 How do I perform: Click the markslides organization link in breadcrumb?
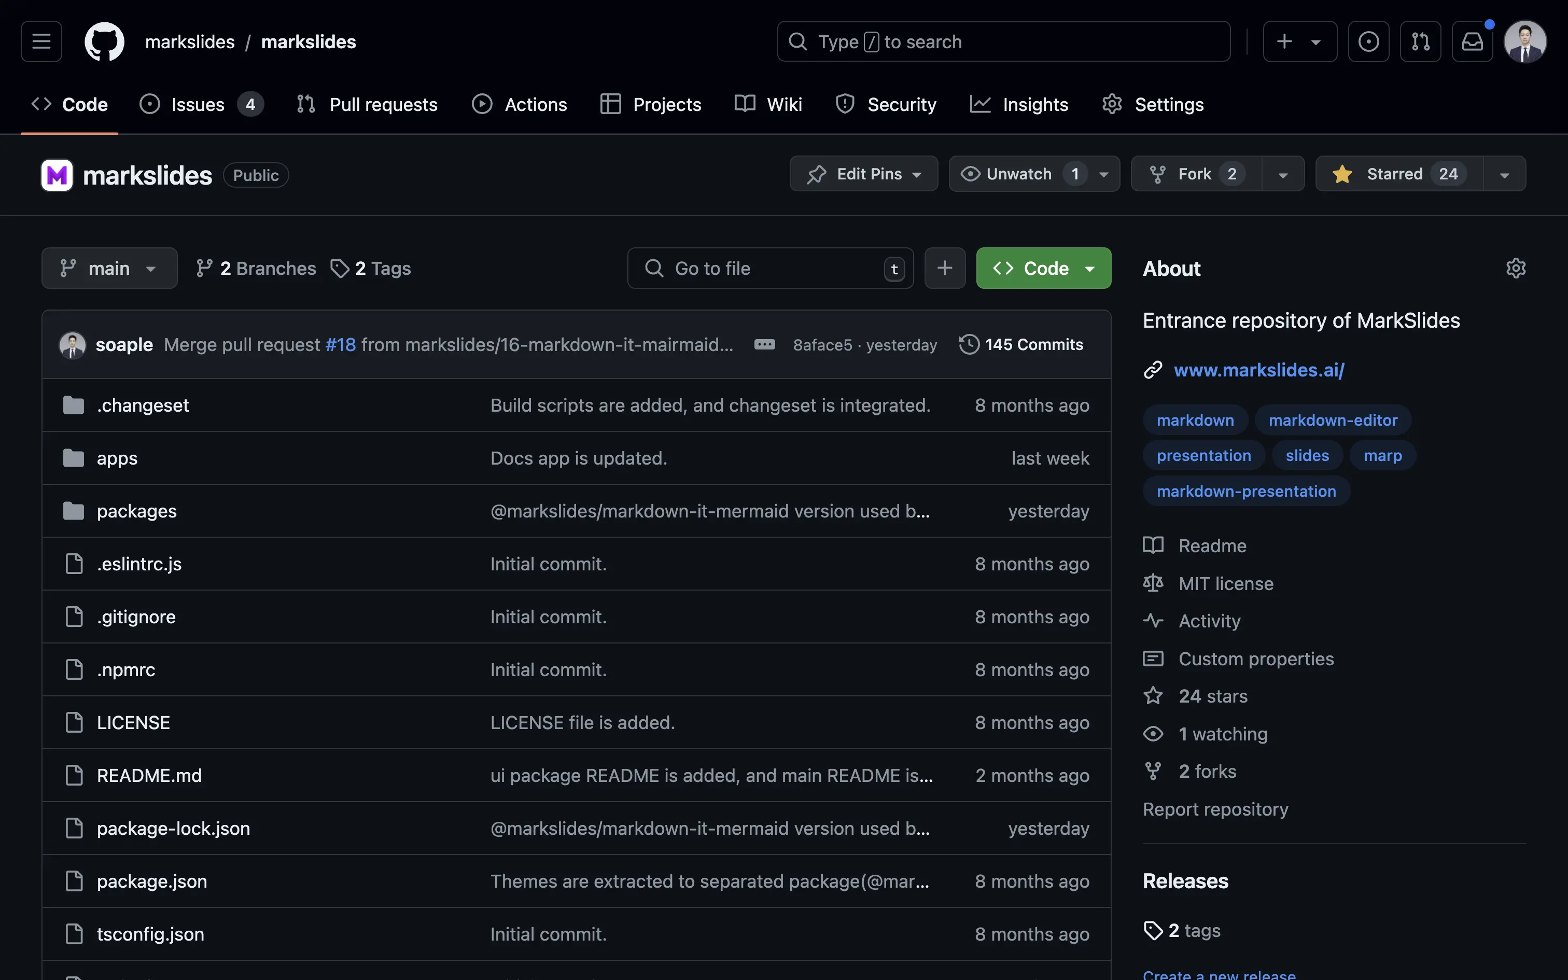(x=190, y=41)
